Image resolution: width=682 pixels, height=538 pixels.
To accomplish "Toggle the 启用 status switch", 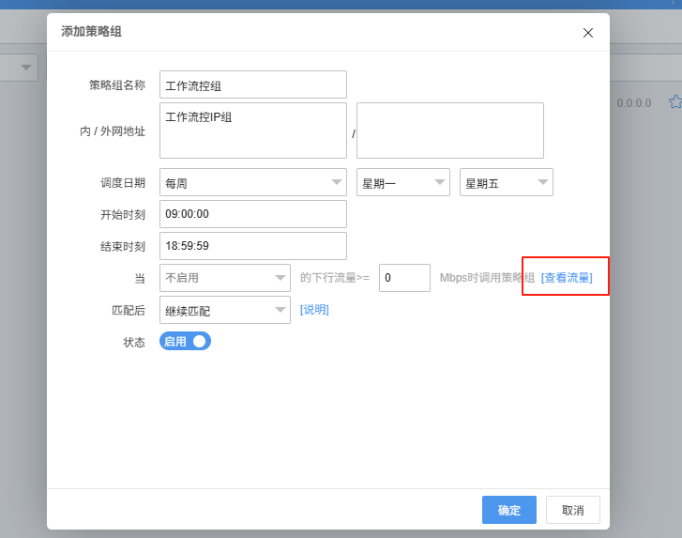I will (186, 341).
